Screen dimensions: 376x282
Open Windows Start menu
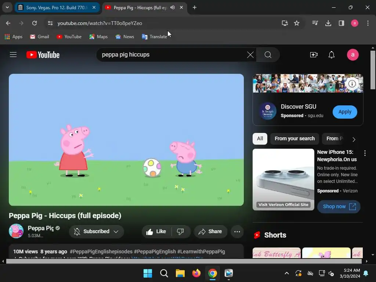pos(148,273)
